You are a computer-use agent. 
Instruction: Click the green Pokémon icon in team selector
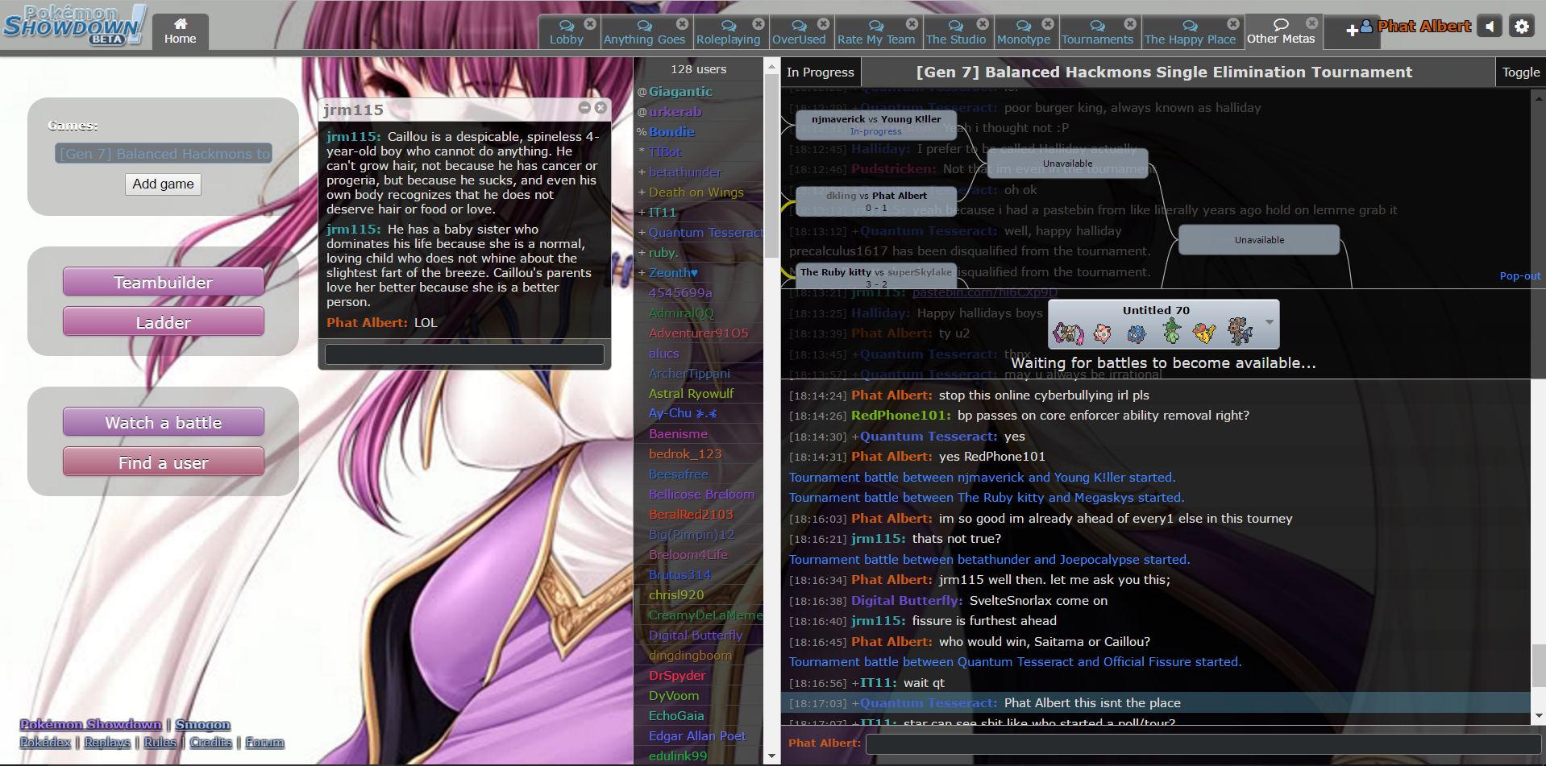click(1172, 330)
